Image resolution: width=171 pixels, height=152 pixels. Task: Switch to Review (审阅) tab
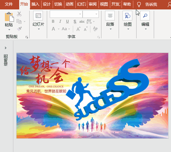93,4
